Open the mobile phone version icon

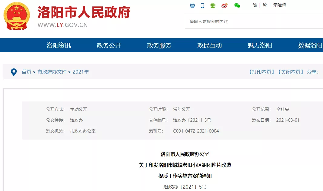(x=202, y=5)
